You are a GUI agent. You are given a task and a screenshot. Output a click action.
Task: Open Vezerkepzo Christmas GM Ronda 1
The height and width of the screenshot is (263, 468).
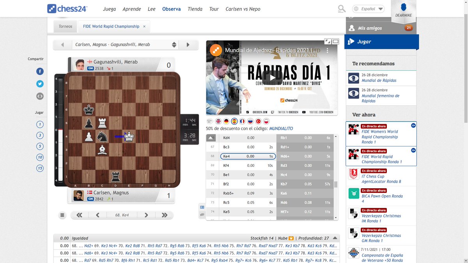(381, 235)
